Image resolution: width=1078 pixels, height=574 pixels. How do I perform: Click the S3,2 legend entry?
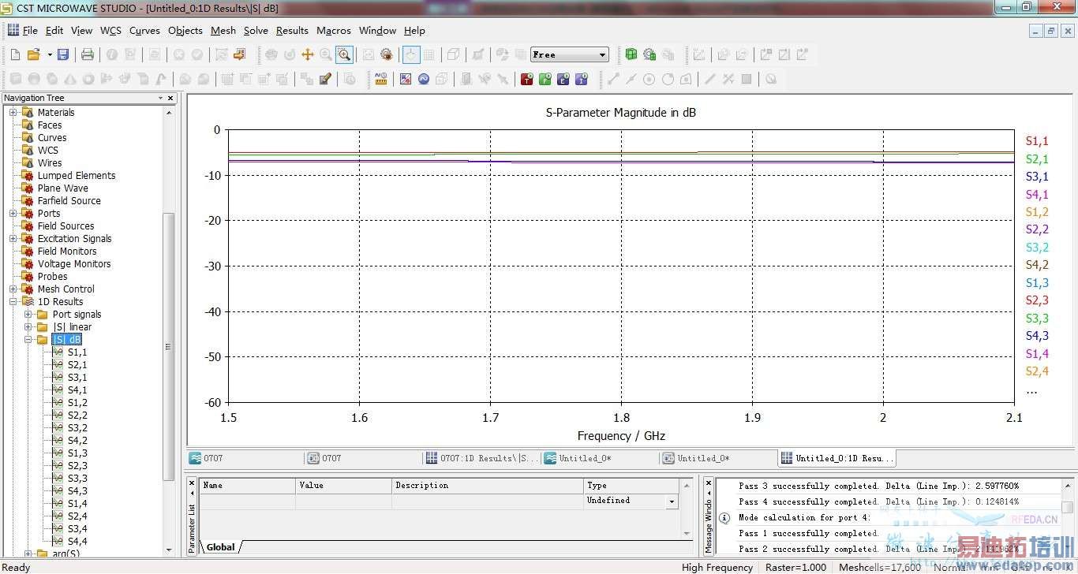pyautogui.click(x=1037, y=248)
